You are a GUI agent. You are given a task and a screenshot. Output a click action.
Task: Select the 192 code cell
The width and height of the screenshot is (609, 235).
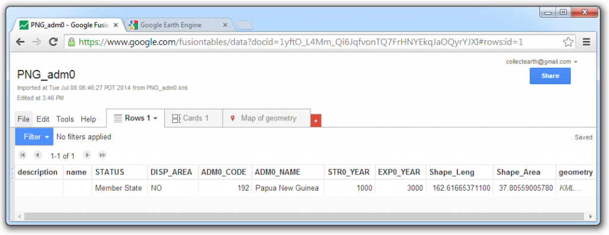225,188
